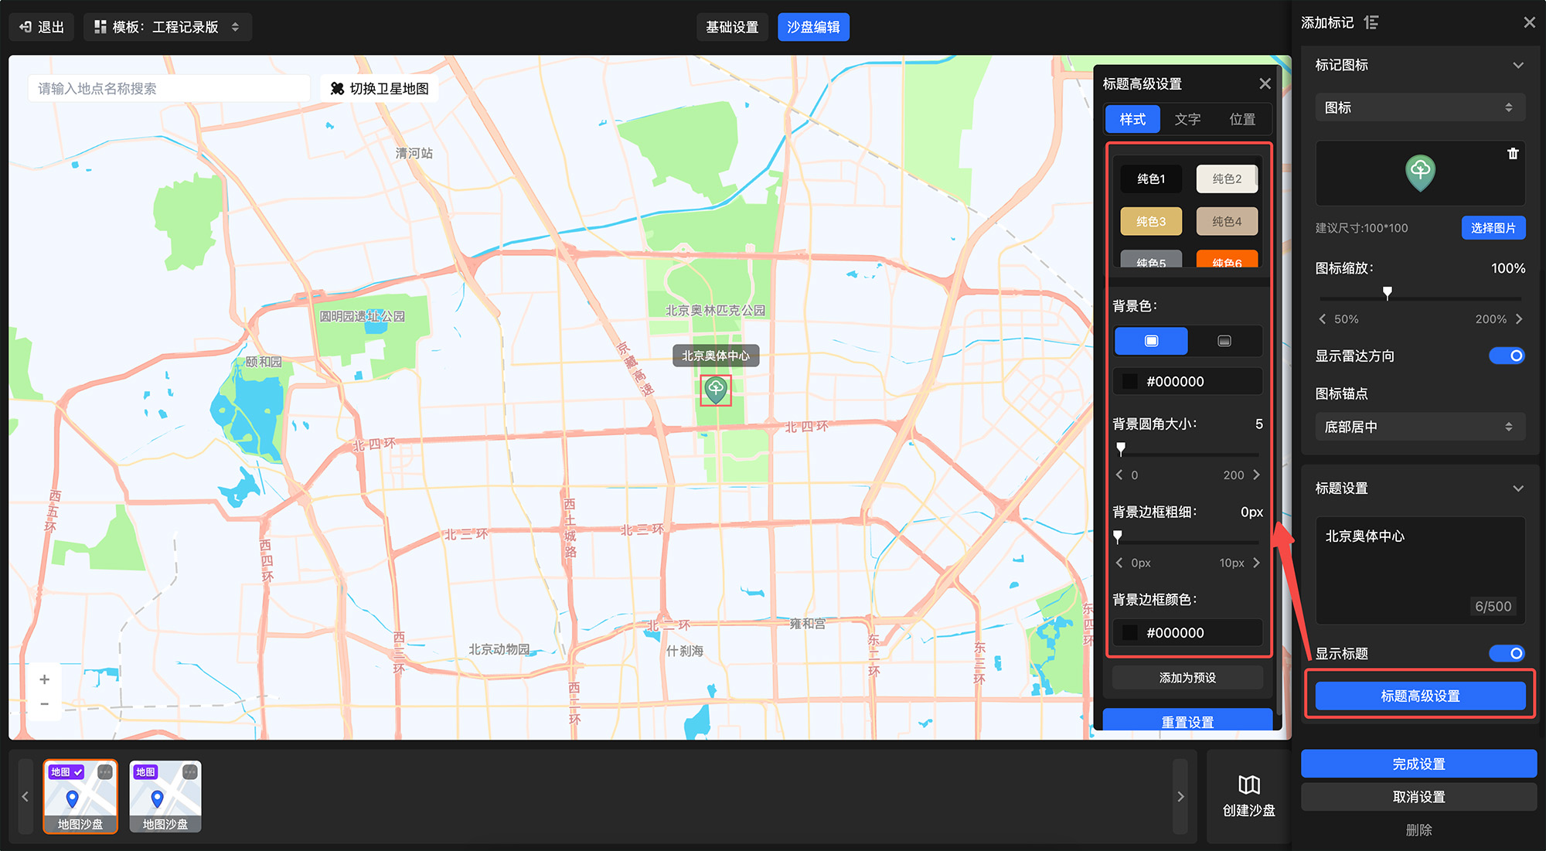The width and height of the screenshot is (1546, 851).
Task: Switch to the 文字 tab
Action: pos(1187,119)
